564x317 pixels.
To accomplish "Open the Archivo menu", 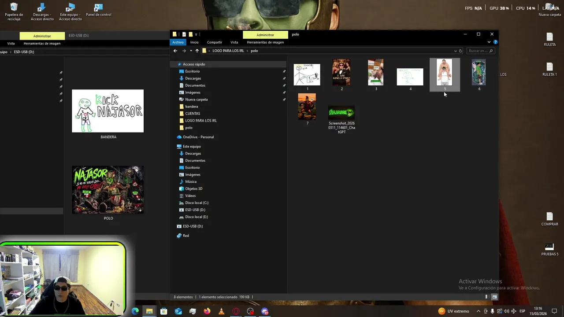I will tap(178, 42).
